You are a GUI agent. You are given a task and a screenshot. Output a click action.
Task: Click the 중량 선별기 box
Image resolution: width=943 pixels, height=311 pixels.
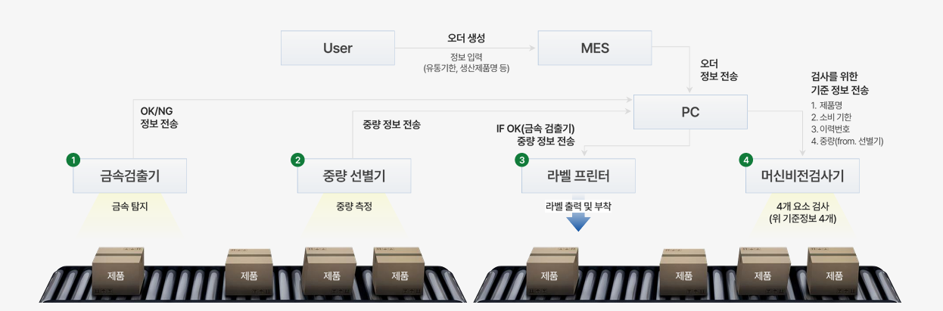click(353, 176)
